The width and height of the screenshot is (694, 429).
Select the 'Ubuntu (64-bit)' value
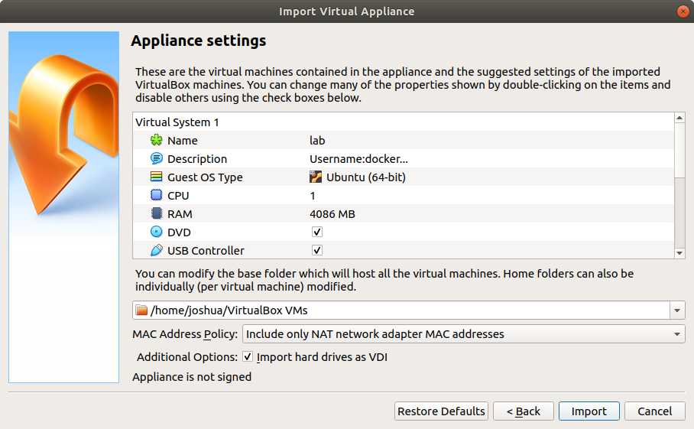(x=366, y=177)
